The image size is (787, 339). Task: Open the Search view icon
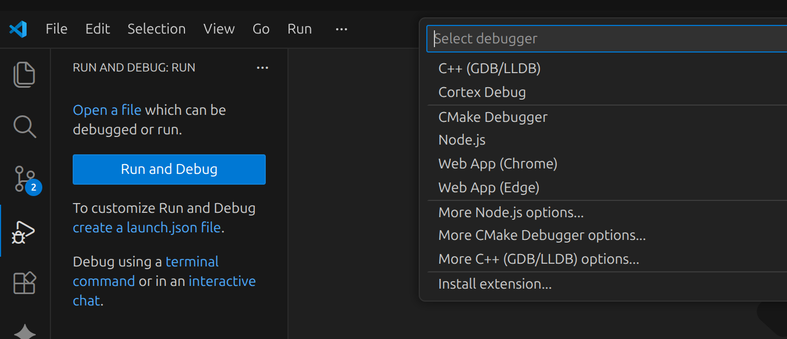(24, 126)
